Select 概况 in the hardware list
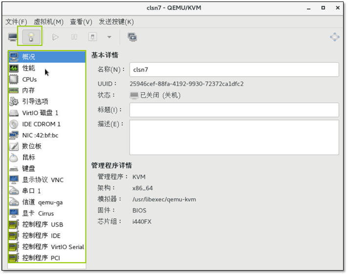Screen dimensions: 348x275 pyautogui.click(x=47, y=57)
